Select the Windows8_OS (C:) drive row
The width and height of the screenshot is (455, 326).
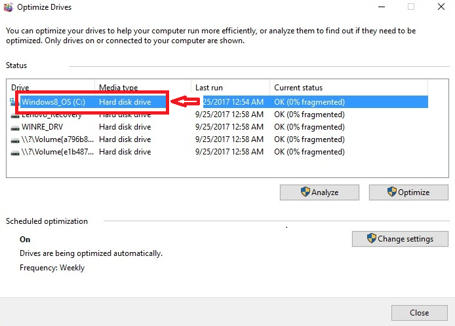point(219,101)
